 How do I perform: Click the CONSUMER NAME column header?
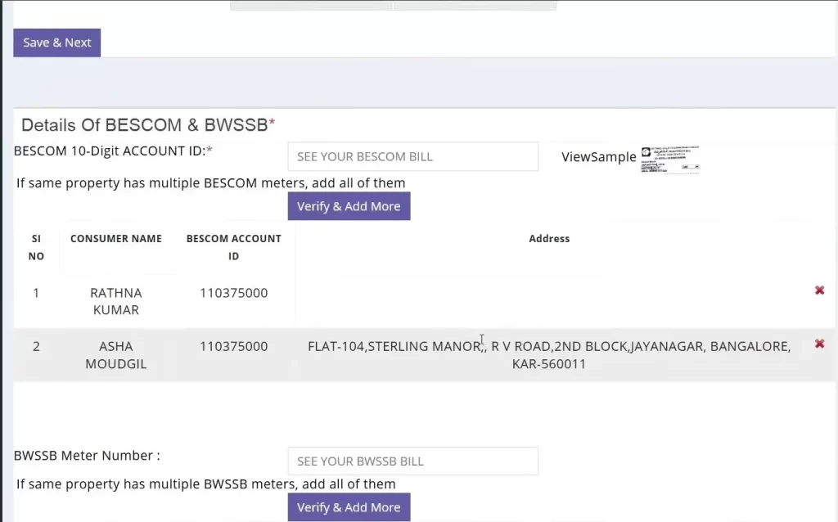(x=116, y=239)
